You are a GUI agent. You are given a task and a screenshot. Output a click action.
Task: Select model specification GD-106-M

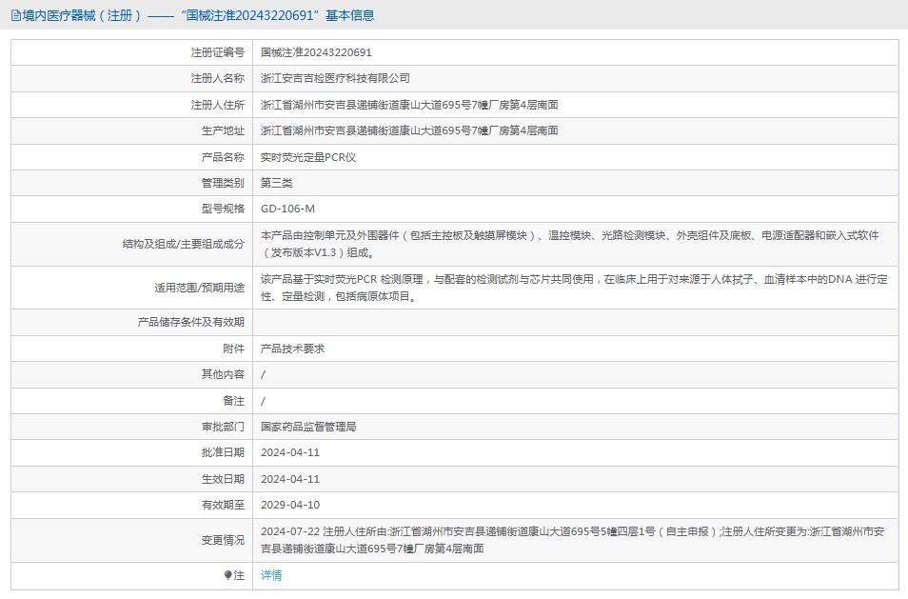click(x=287, y=209)
